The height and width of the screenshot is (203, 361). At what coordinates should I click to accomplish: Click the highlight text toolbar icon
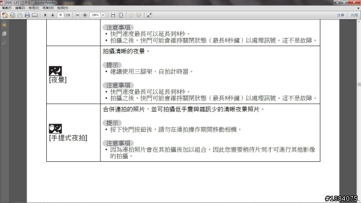click(x=139, y=15)
